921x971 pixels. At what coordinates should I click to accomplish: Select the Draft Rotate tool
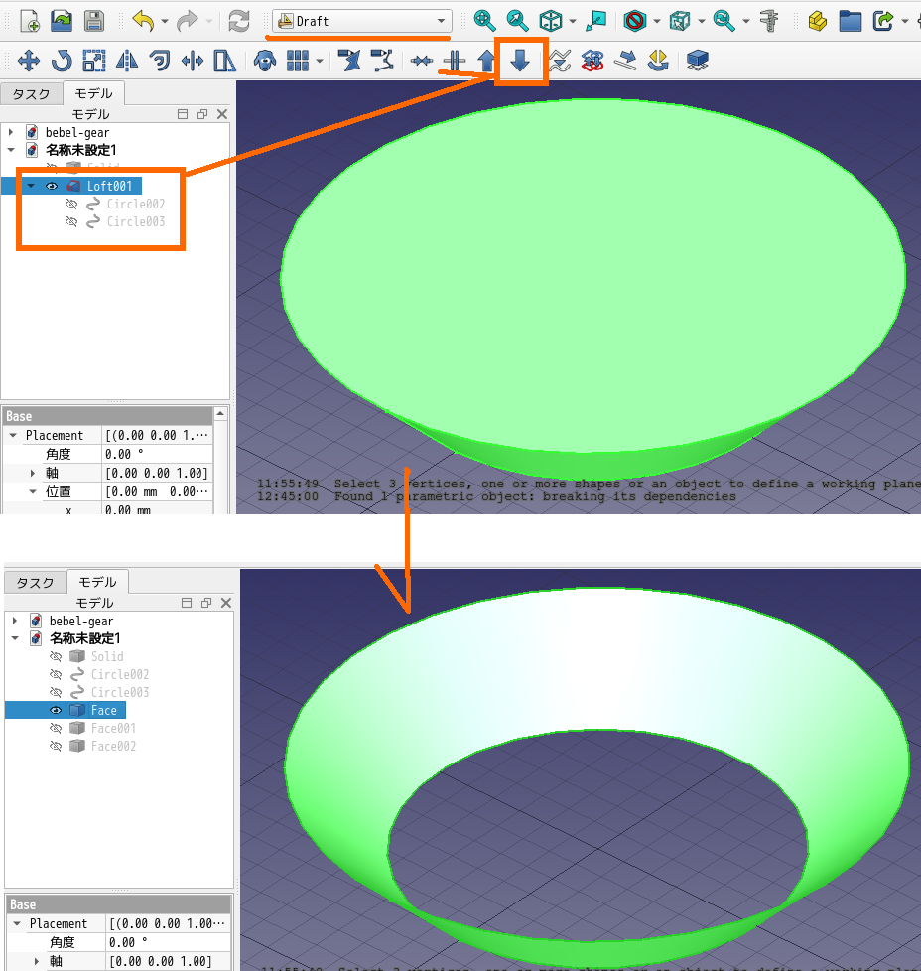[62, 62]
